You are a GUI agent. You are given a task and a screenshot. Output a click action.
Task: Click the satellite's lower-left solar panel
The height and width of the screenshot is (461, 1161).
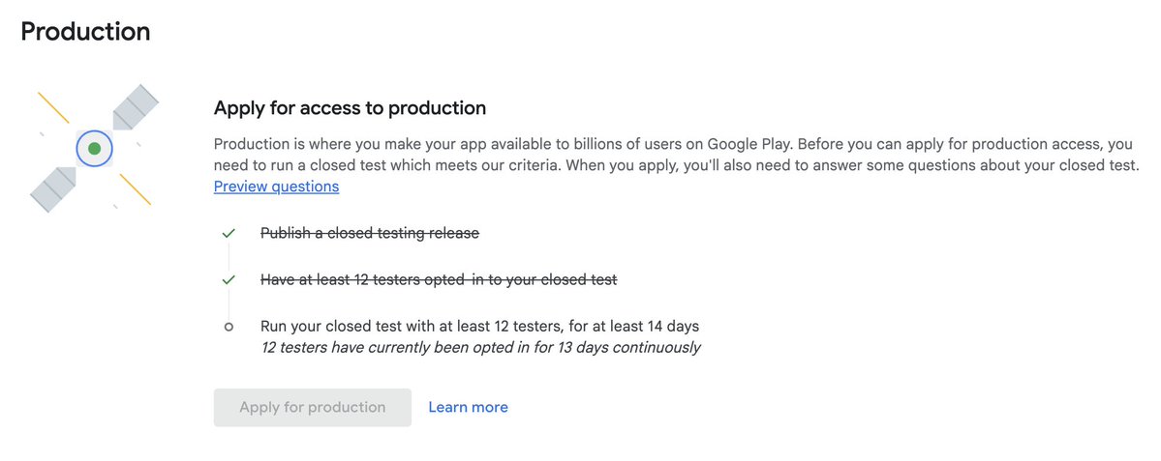(x=53, y=188)
